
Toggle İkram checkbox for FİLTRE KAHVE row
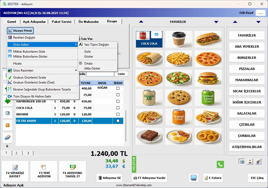tap(118, 121)
